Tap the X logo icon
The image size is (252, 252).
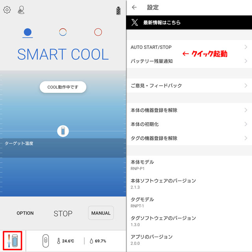click(135, 22)
